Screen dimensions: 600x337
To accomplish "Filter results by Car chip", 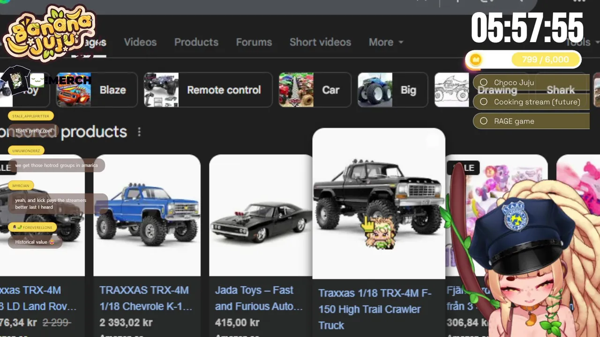I will pos(315,90).
